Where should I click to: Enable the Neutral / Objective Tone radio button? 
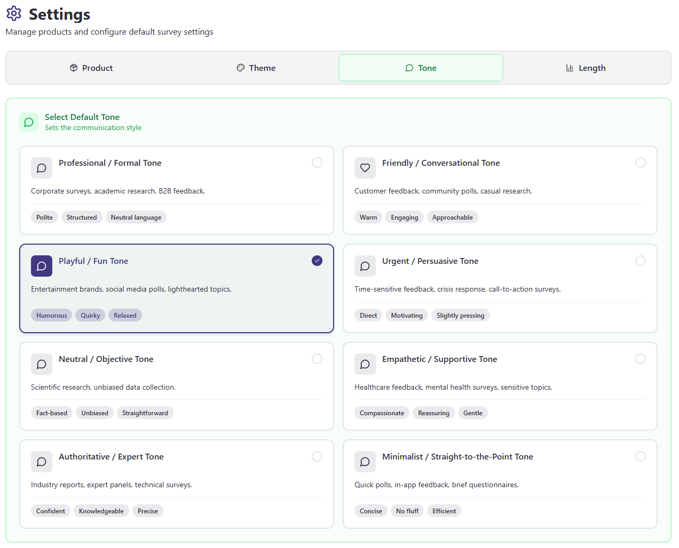317,359
